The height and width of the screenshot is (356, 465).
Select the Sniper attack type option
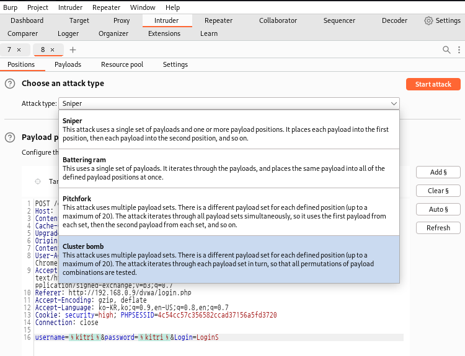(229, 129)
